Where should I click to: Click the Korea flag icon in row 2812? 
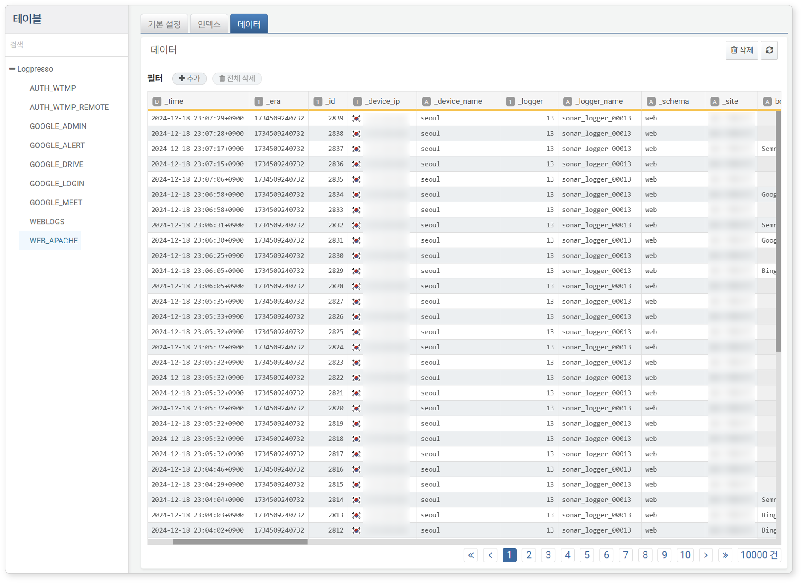click(x=357, y=530)
